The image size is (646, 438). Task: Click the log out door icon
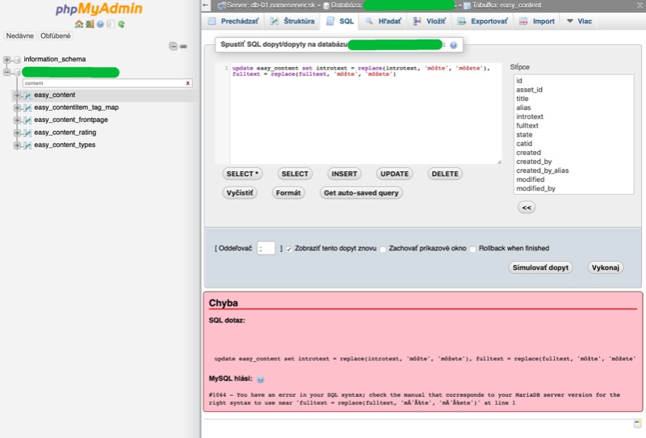coord(90,24)
